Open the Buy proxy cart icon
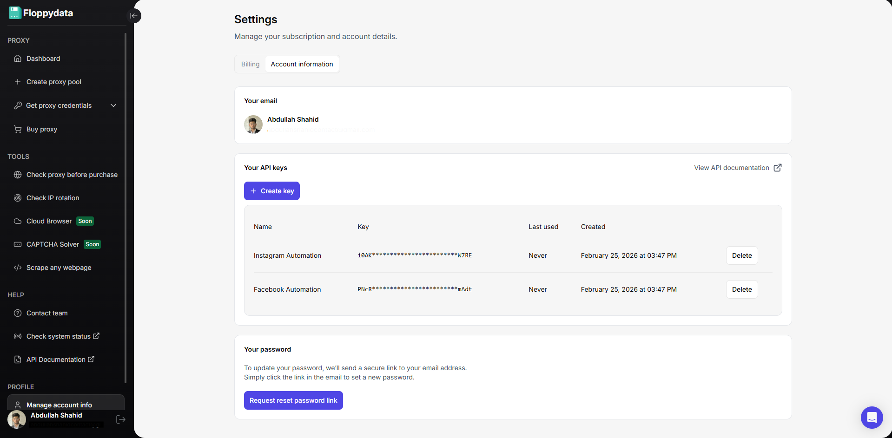This screenshot has width=892, height=438. pos(18,129)
